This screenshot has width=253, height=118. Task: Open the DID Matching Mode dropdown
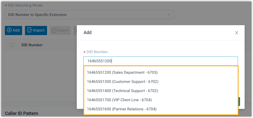click(89, 15)
